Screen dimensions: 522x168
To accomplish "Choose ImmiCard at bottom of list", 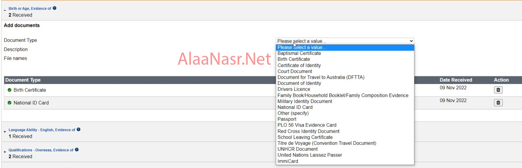I will 288,161.
